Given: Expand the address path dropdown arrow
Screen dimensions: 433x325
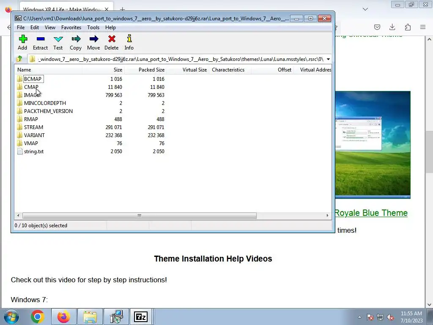Looking at the screenshot, I should 328,59.
